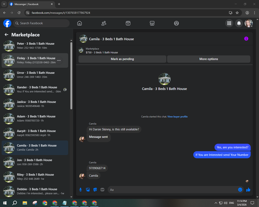This screenshot has height=207, width=259.
Task: Open the account profile picture menu
Action: [x=249, y=23]
